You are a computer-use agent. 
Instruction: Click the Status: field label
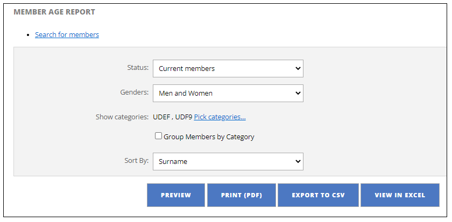(x=138, y=68)
